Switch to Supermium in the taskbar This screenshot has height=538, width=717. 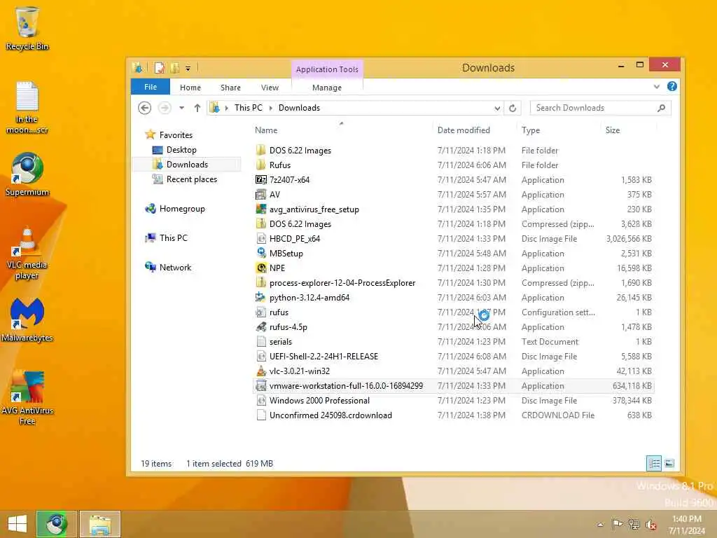[57, 524]
